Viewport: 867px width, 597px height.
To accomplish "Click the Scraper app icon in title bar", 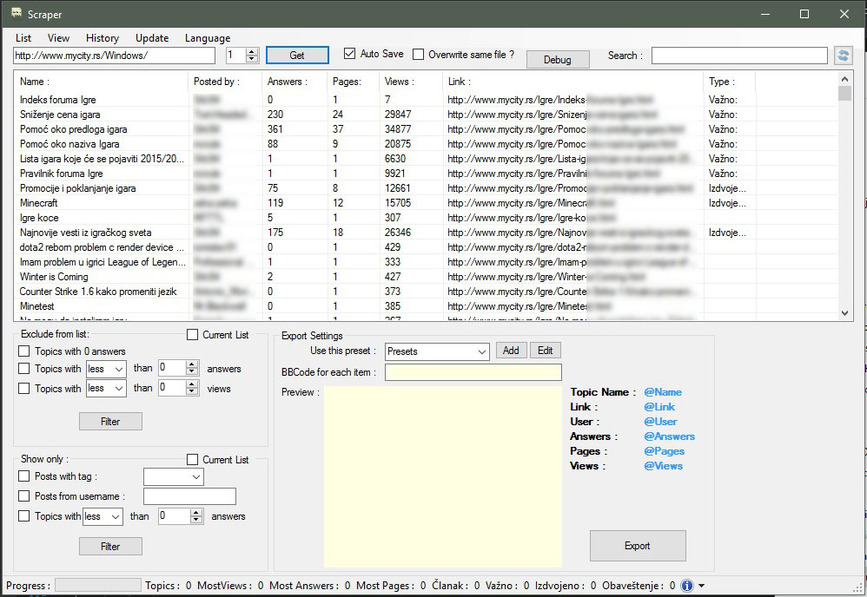I will point(16,14).
